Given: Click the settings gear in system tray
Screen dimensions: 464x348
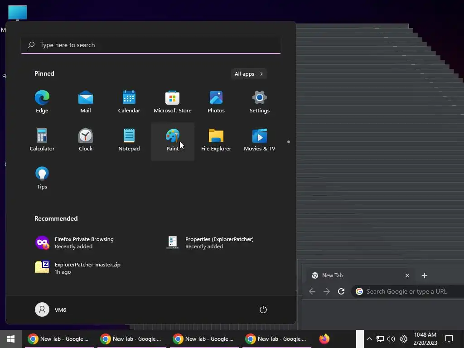Looking at the screenshot, I should [x=404, y=339].
